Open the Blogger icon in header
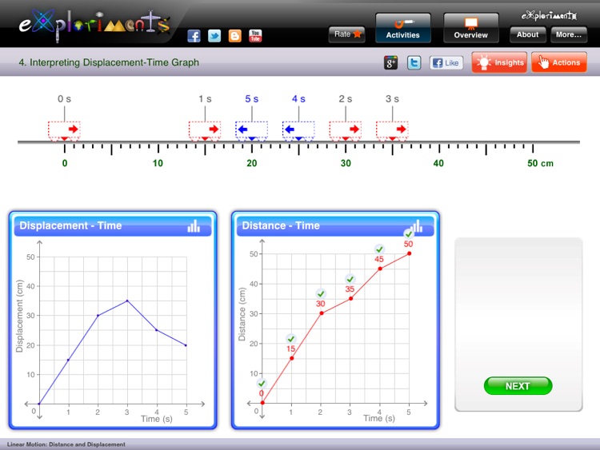The image size is (600, 450). click(x=234, y=36)
